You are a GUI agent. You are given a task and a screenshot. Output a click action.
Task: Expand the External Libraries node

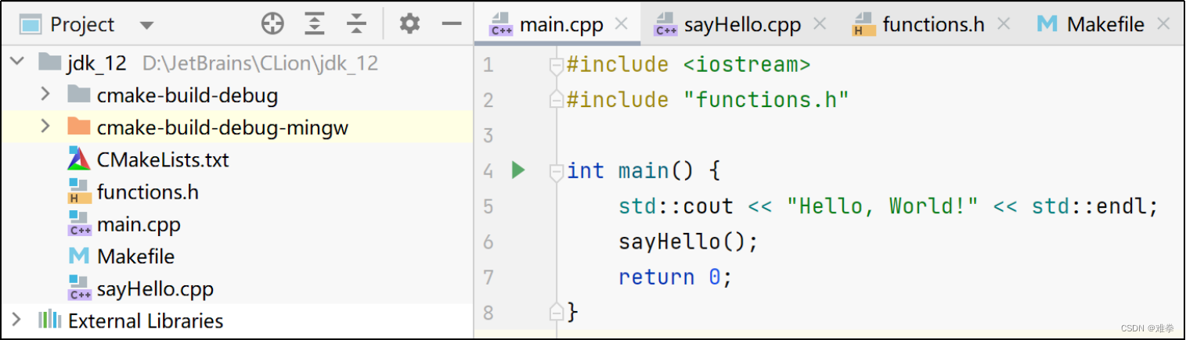[18, 320]
